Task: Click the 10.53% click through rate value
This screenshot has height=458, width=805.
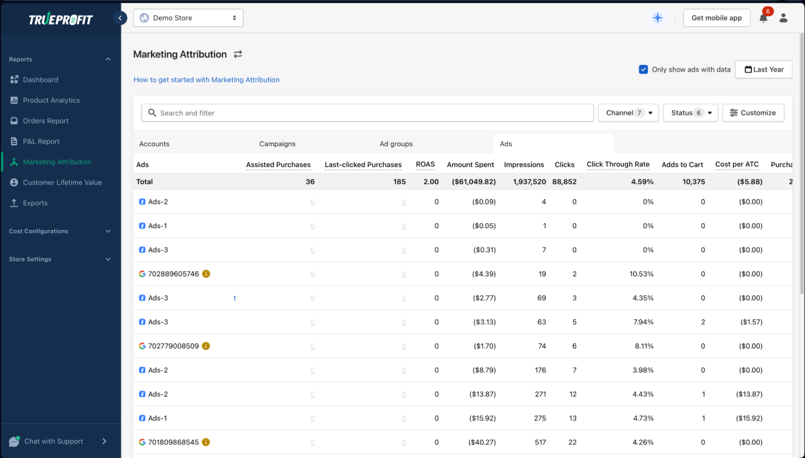Action: [x=641, y=274]
